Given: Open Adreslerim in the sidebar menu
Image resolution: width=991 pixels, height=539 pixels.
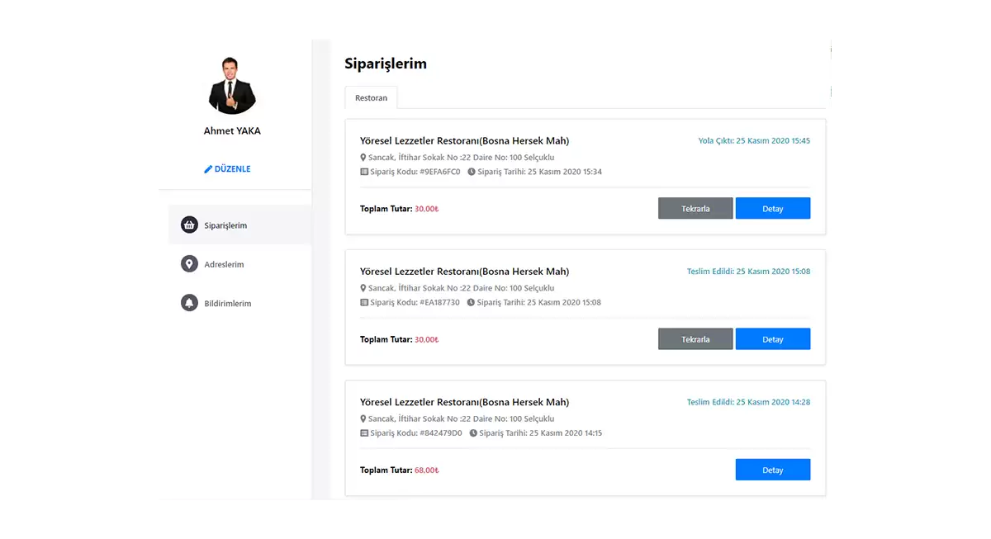Looking at the screenshot, I should point(224,265).
